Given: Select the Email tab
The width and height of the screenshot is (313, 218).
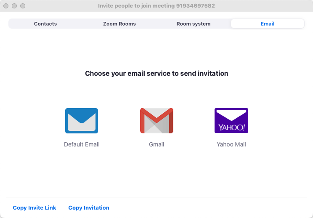Looking at the screenshot, I should coord(268,24).
